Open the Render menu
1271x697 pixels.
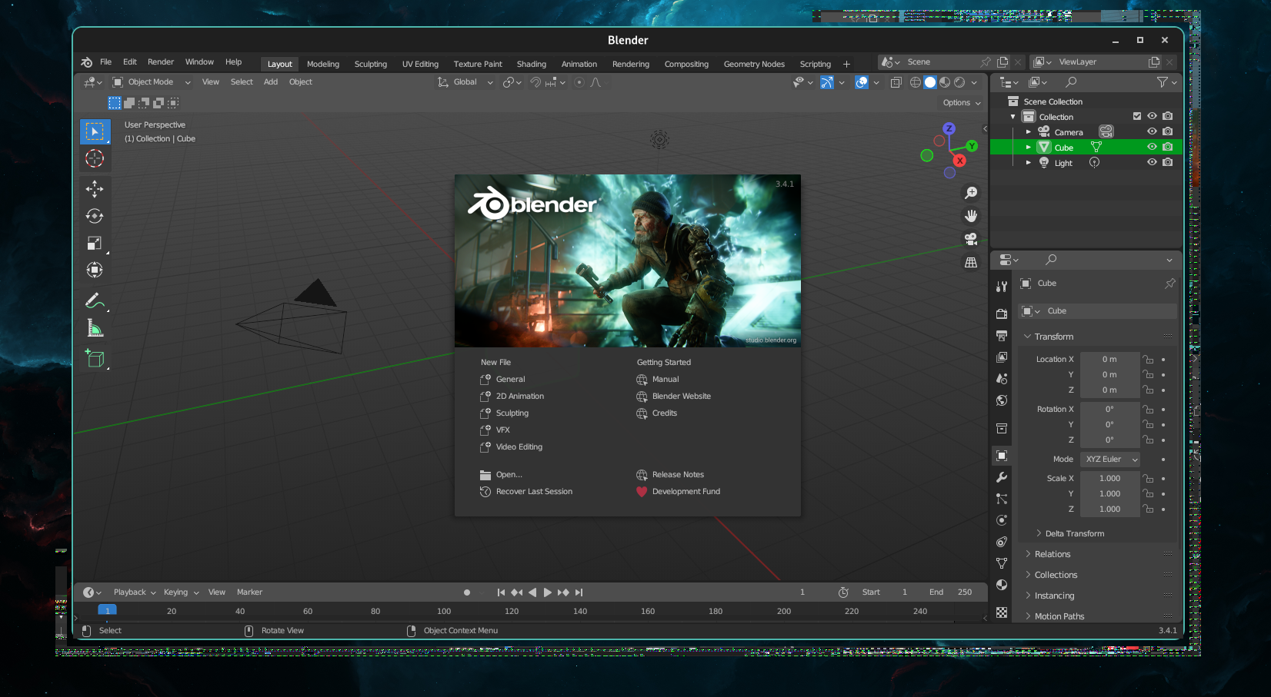point(160,61)
